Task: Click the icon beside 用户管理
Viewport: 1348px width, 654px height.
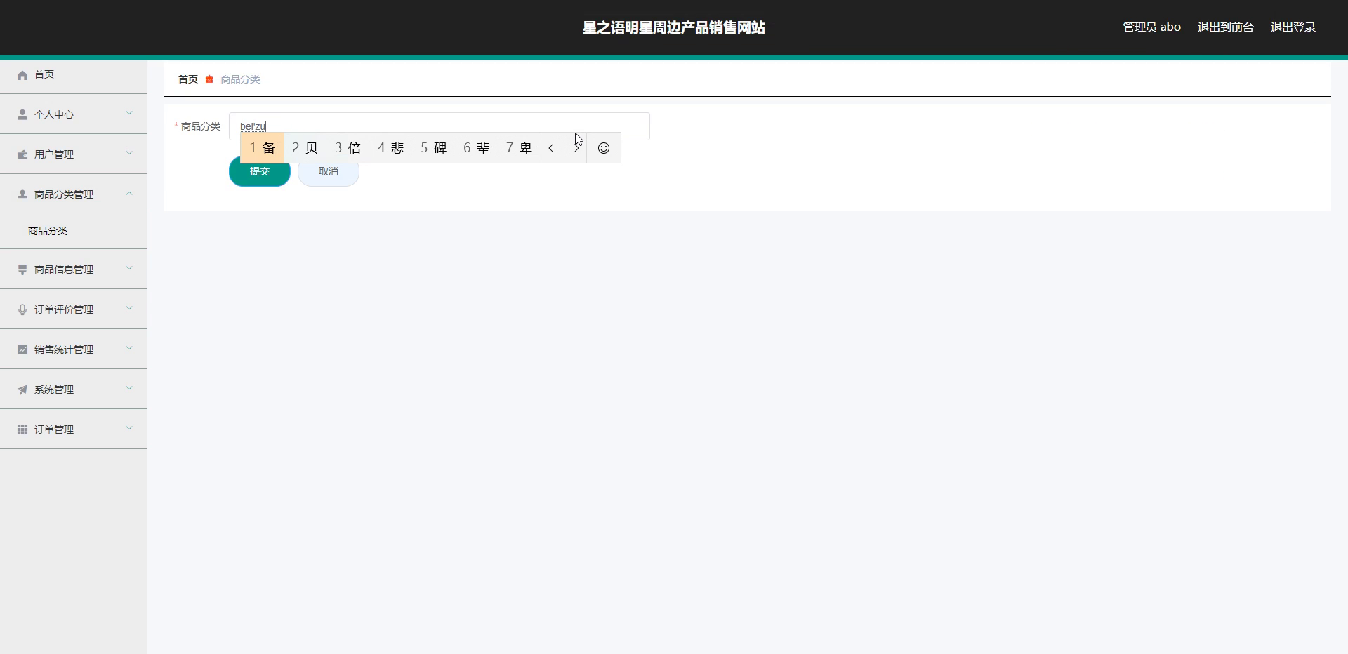Action: pyautogui.click(x=22, y=154)
